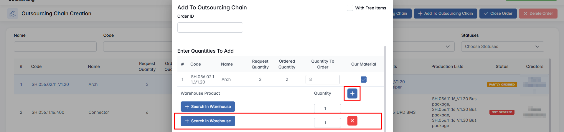
Task: Click the second warehouse Quantity field
Action: (327, 123)
